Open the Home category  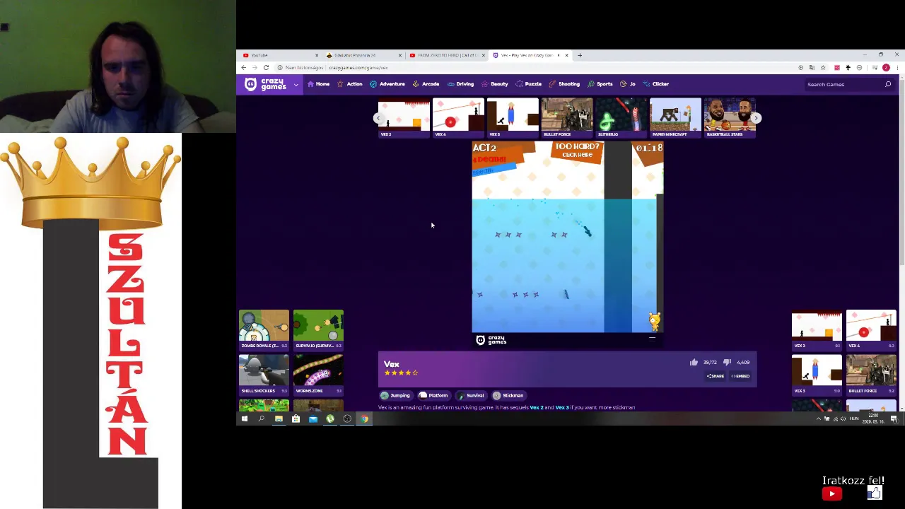pyautogui.click(x=318, y=84)
